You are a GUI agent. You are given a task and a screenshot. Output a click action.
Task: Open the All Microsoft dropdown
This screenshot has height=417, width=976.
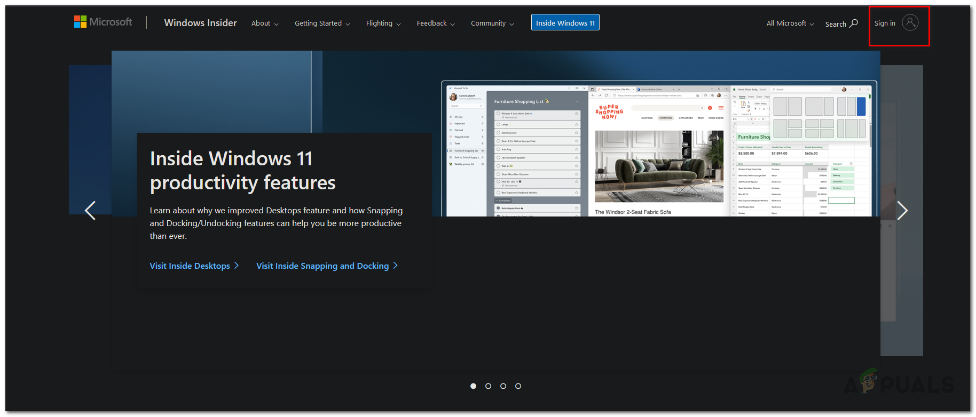[790, 23]
